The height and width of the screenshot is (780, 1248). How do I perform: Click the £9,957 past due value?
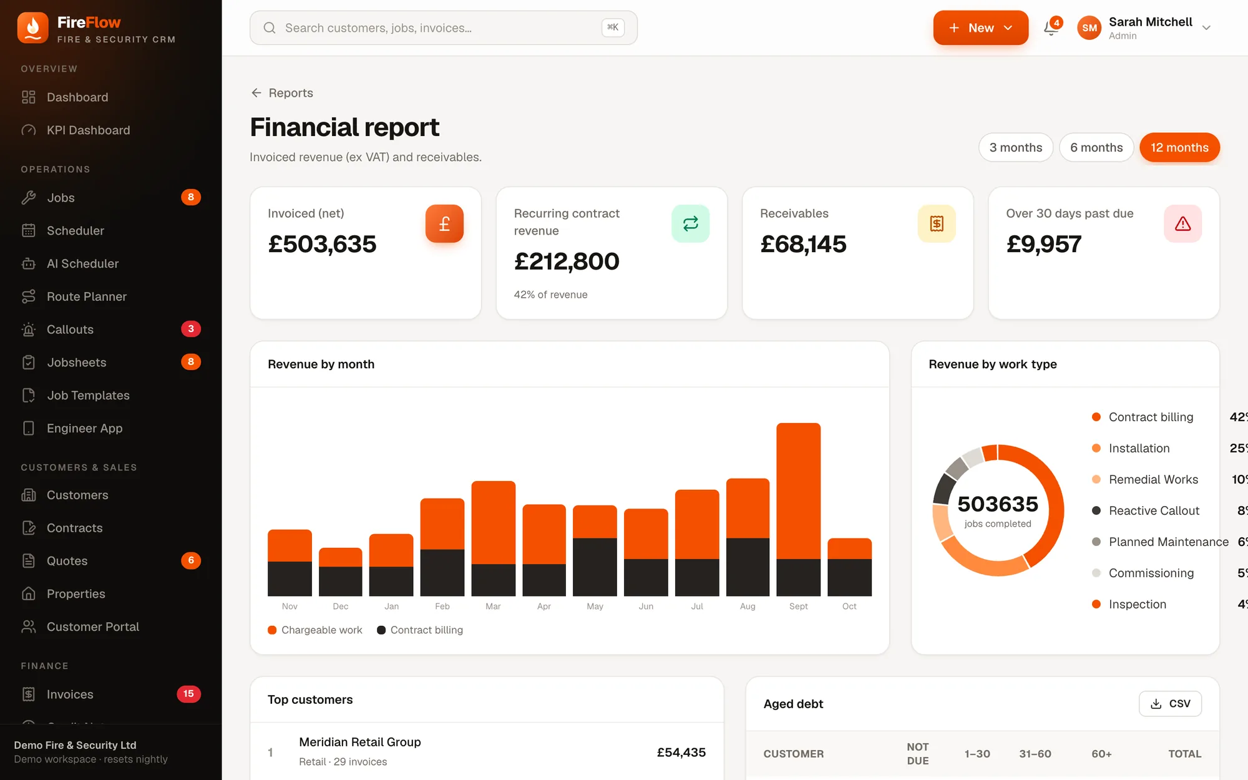pyautogui.click(x=1044, y=244)
